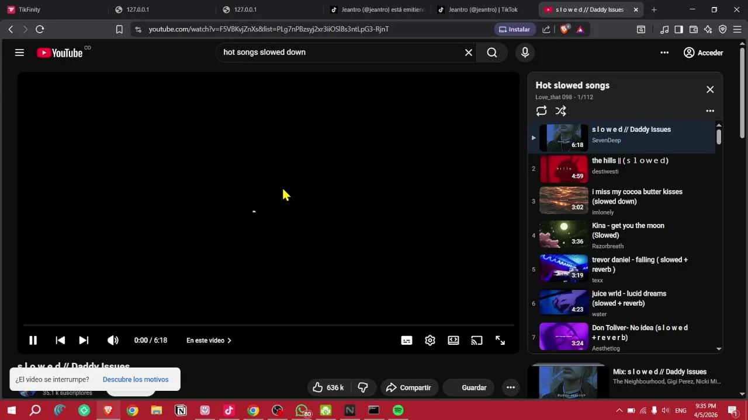Like the video (636 k)
Screen dimensions: 748x420
[328, 387]
